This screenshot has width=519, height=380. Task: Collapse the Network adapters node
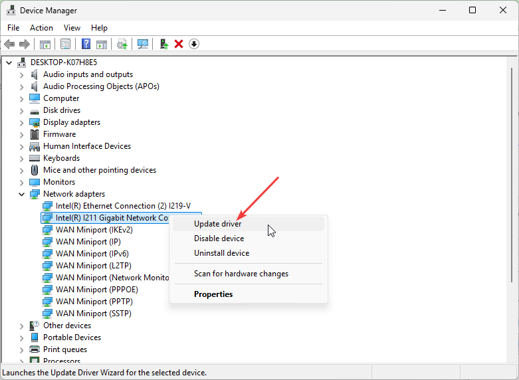[22, 194]
